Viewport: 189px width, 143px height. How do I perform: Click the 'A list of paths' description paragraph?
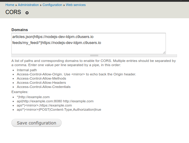point(94,63)
